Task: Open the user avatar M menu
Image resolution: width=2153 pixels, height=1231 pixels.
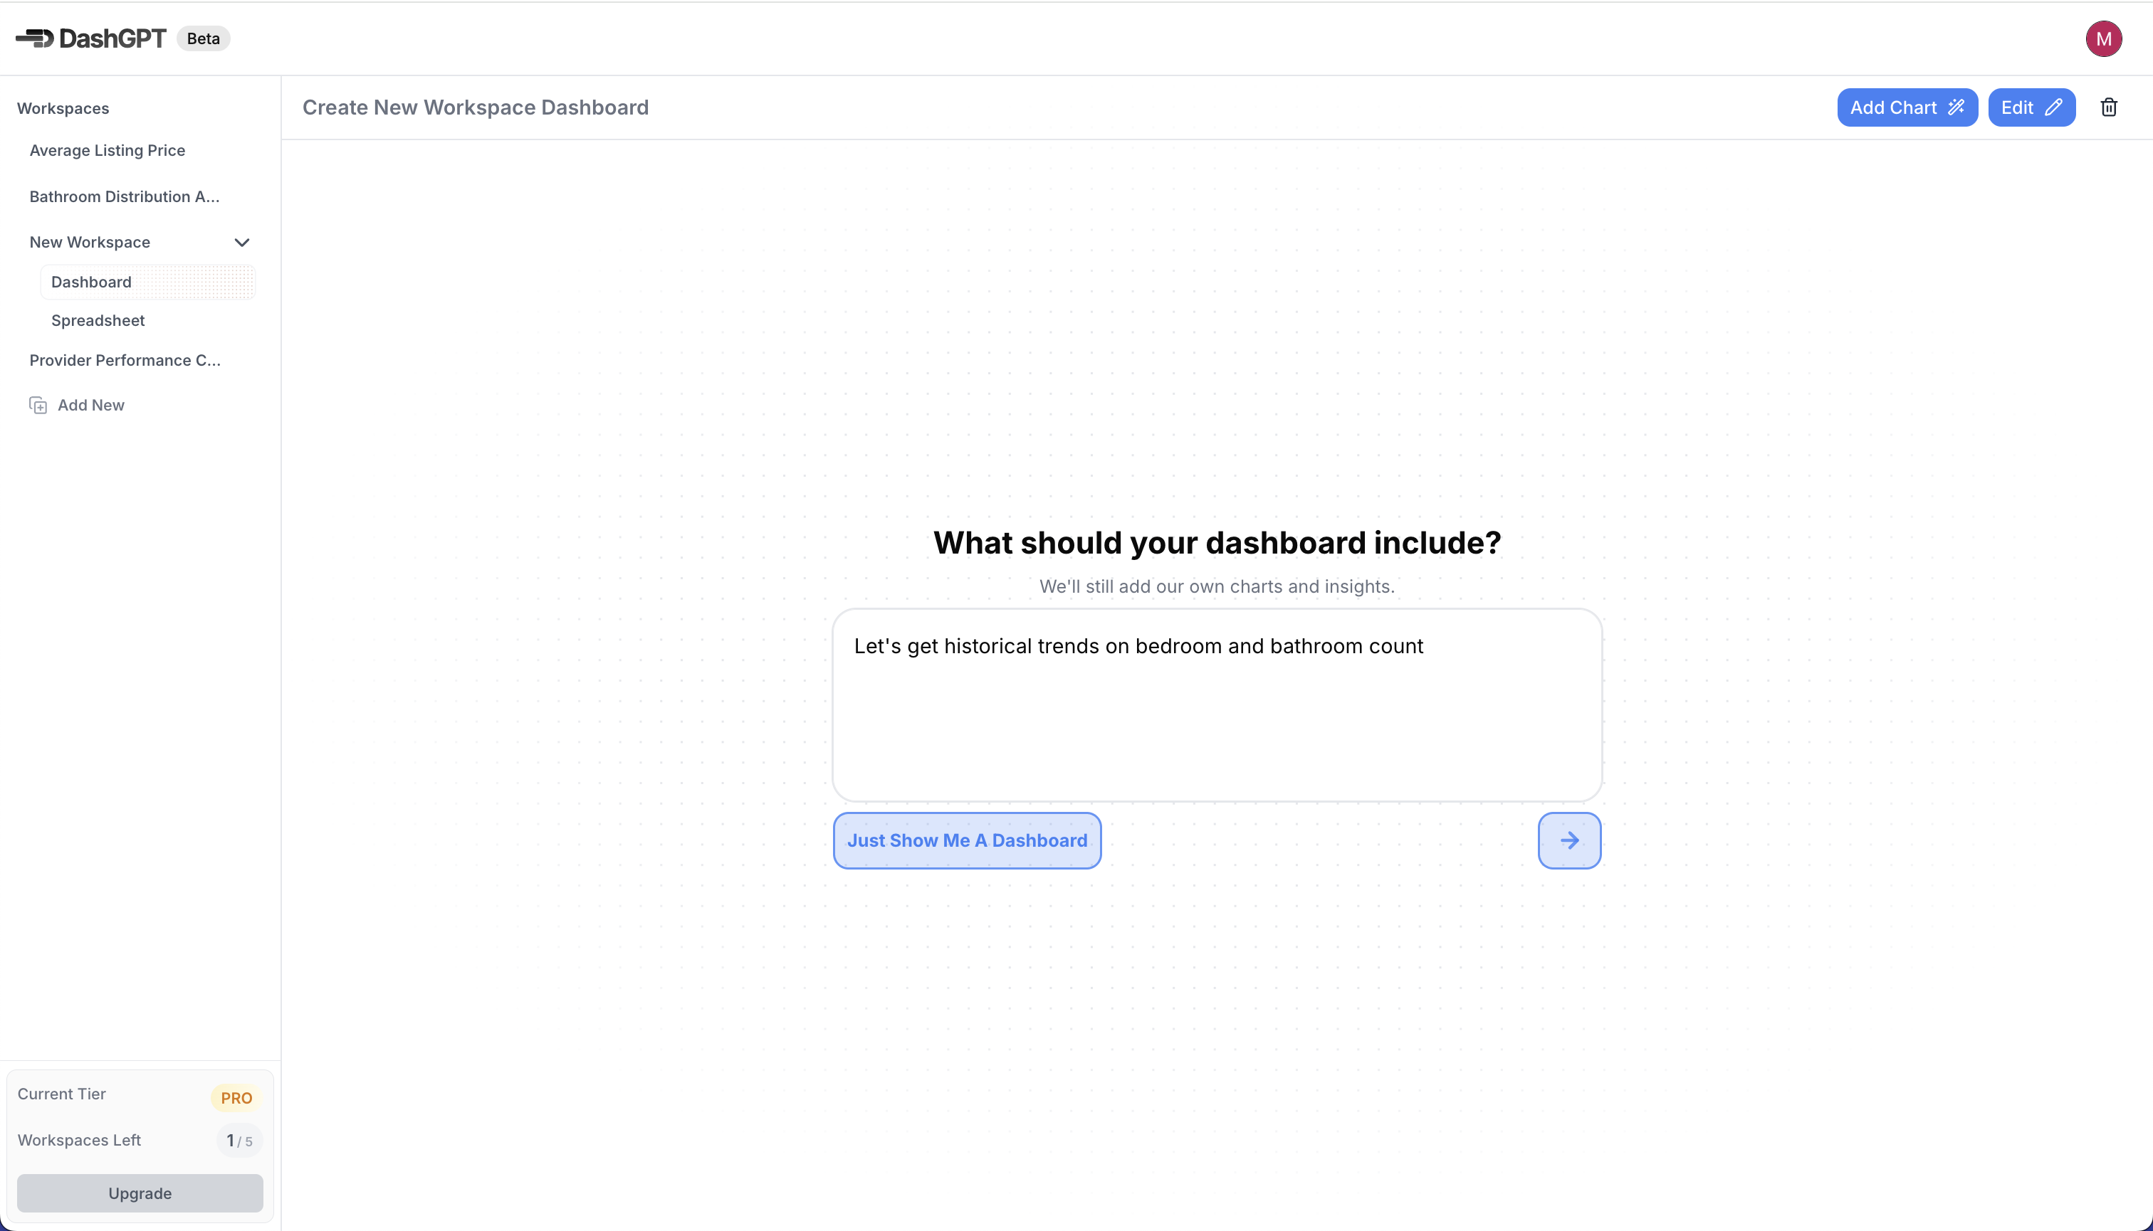Action: (2103, 39)
